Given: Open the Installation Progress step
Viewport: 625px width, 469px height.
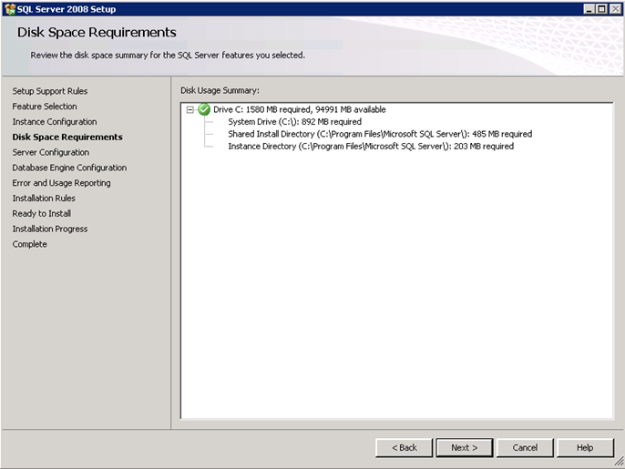Looking at the screenshot, I should click(50, 229).
